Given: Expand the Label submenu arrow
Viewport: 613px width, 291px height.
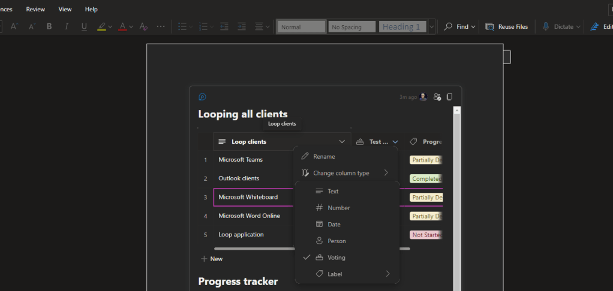Looking at the screenshot, I should [x=387, y=274].
